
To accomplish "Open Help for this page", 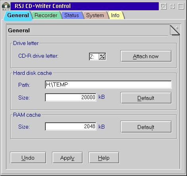I will point(104,158).
